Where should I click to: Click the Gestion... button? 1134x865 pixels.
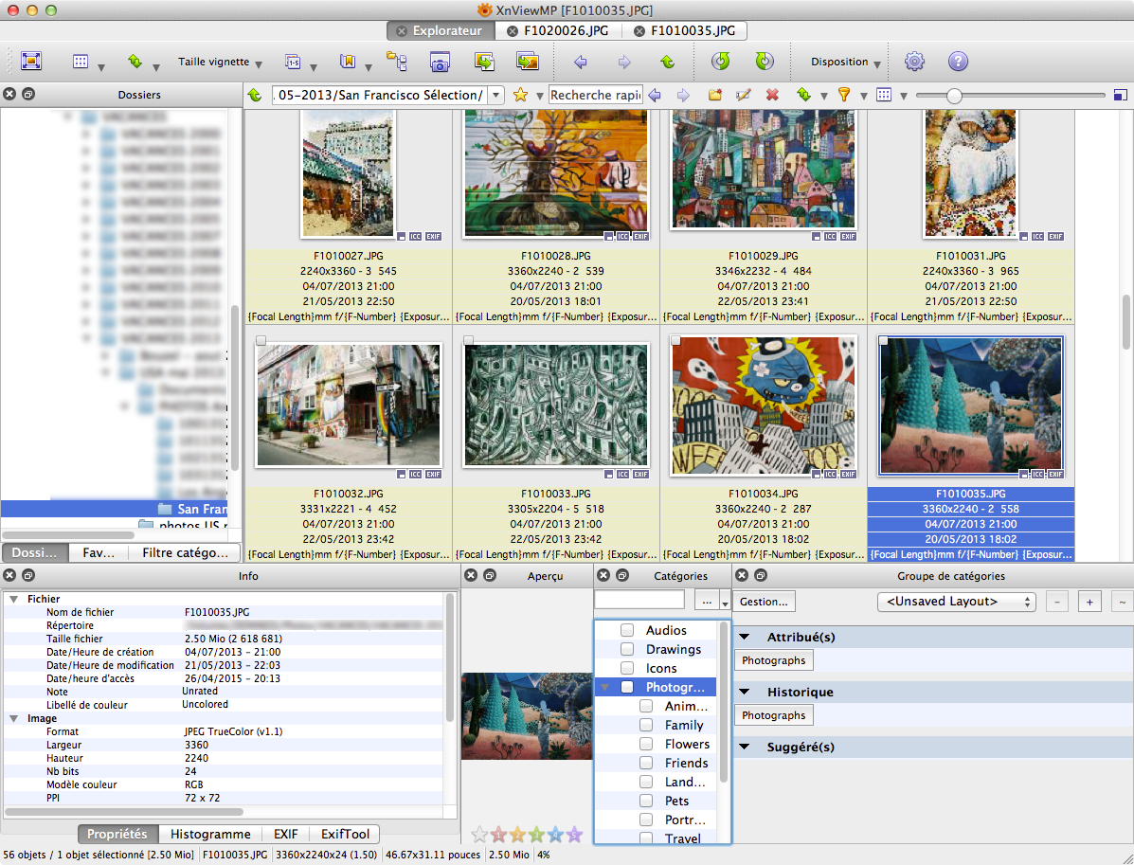[764, 602]
